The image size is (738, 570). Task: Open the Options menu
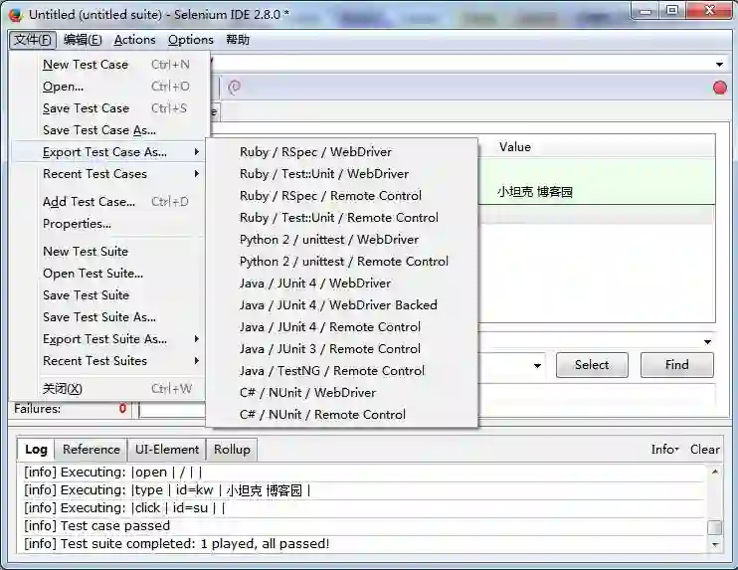[191, 40]
